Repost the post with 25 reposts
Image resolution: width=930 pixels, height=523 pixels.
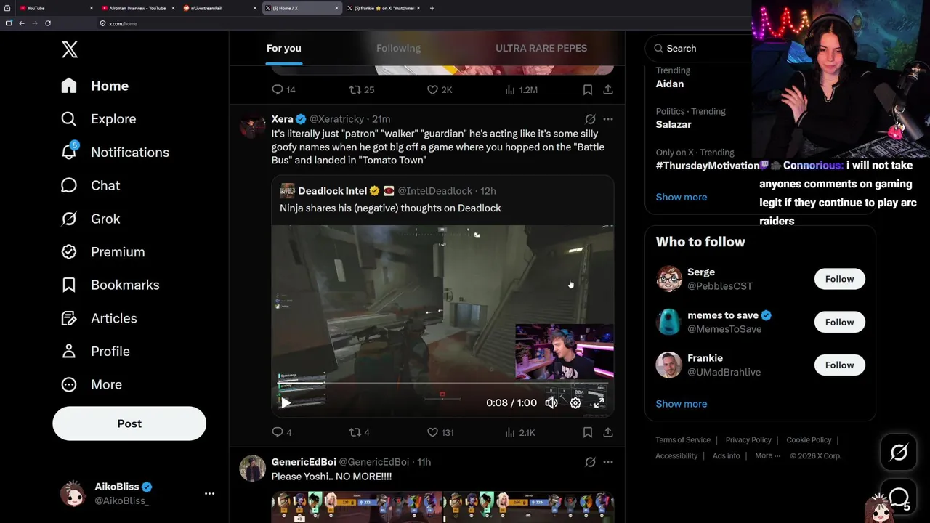pos(362,90)
